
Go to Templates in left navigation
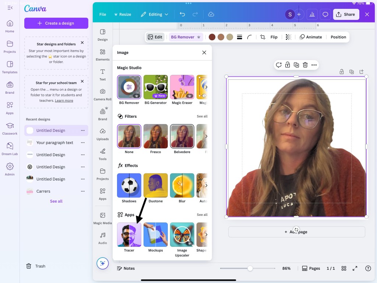pos(10,67)
